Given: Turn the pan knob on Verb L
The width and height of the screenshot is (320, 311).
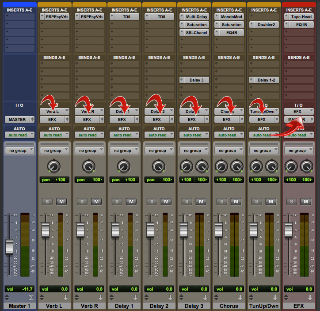Looking at the screenshot, I should 53,166.
